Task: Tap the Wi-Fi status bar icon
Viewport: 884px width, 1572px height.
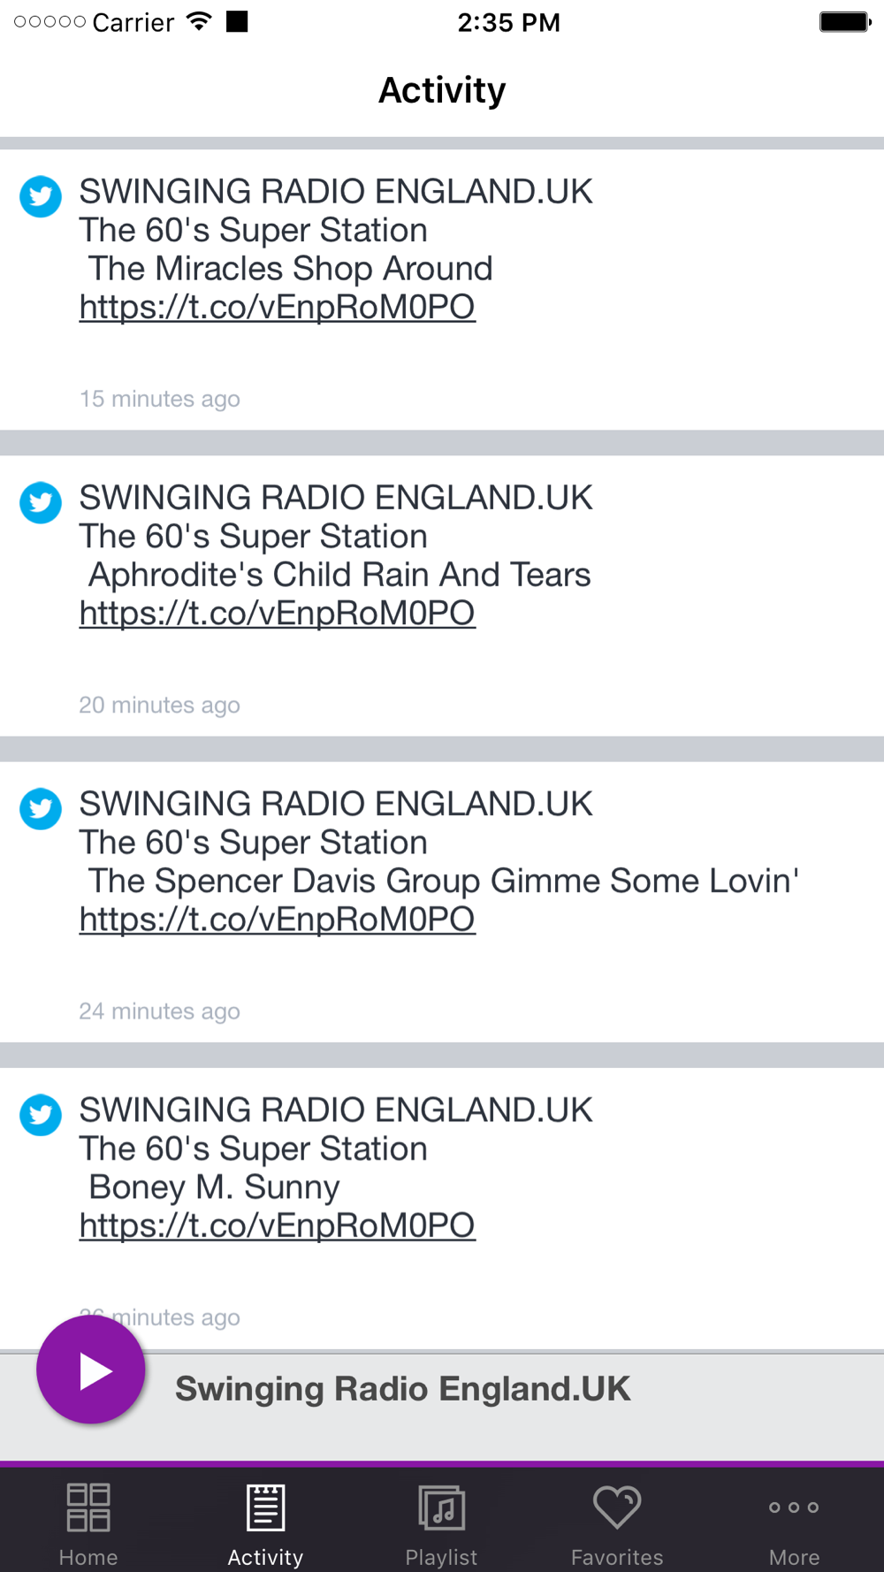Action: click(x=200, y=21)
